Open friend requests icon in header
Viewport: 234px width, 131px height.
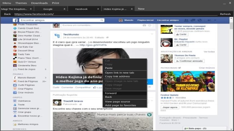[186, 20]
